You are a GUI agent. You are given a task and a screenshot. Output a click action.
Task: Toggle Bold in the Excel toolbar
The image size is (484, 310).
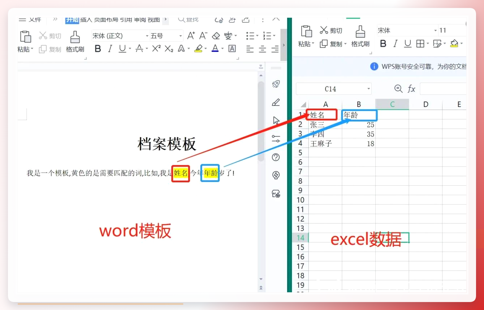(x=383, y=44)
